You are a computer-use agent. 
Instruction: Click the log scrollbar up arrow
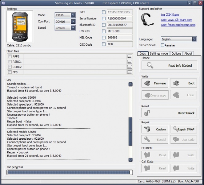(x=130, y=84)
